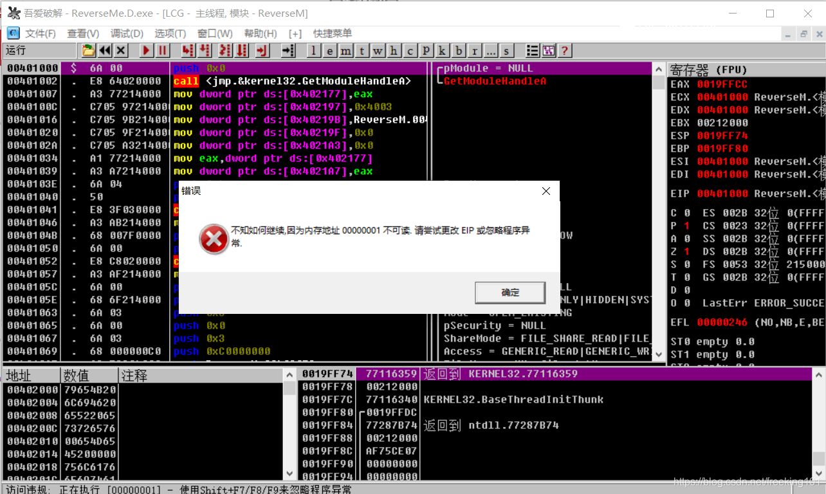
Task: Open the Log window via 'l' button
Action: pos(314,51)
